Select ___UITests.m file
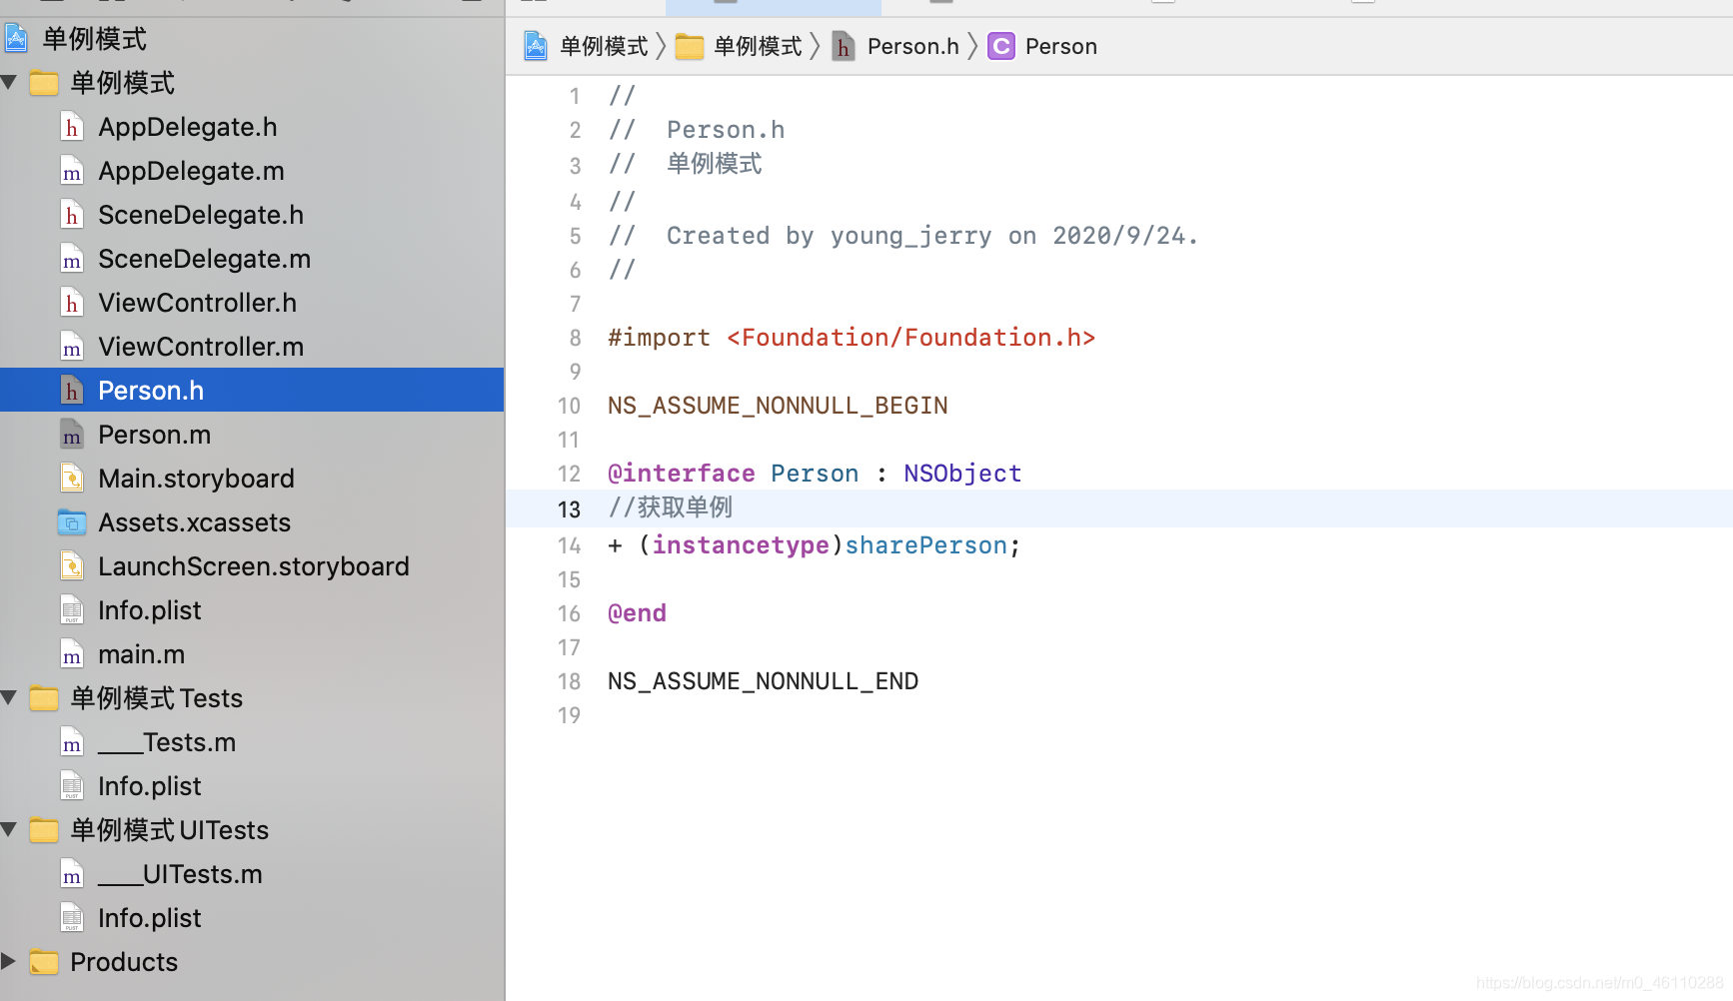Screen dimensions: 1733x1001 point(252,874)
